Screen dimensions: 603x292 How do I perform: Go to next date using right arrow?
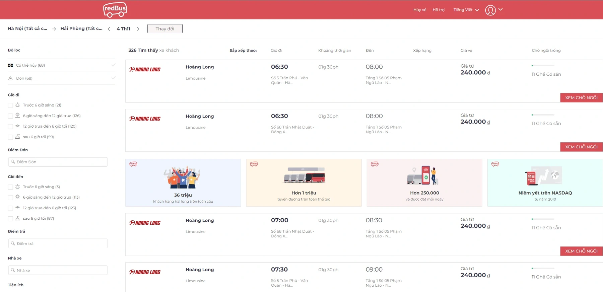[138, 29]
